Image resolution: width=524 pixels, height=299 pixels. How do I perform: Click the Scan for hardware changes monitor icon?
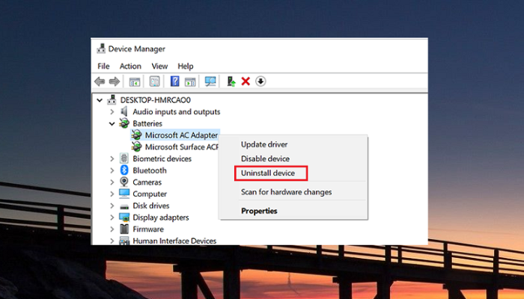click(210, 81)
